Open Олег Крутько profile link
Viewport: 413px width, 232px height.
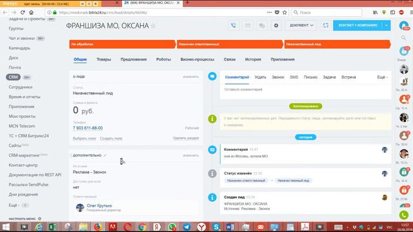pos(99,206)
